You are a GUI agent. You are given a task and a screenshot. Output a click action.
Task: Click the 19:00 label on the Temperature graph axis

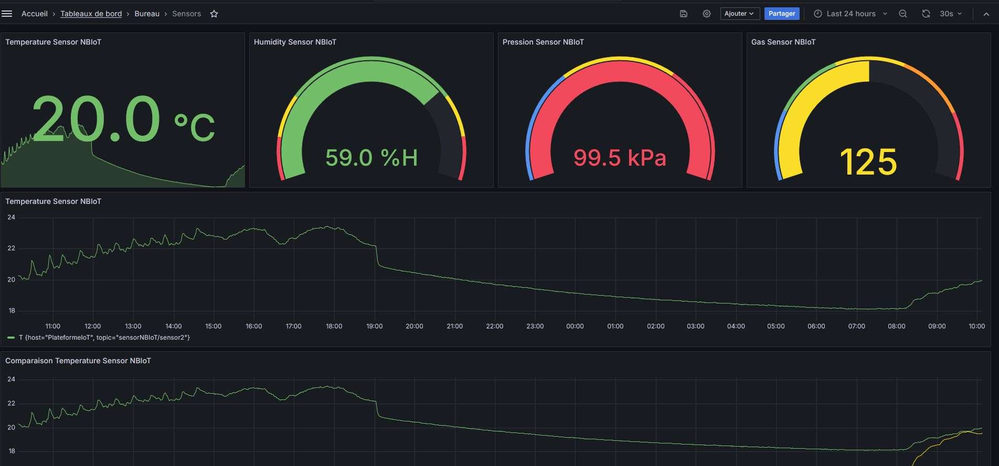coord(374,326)
